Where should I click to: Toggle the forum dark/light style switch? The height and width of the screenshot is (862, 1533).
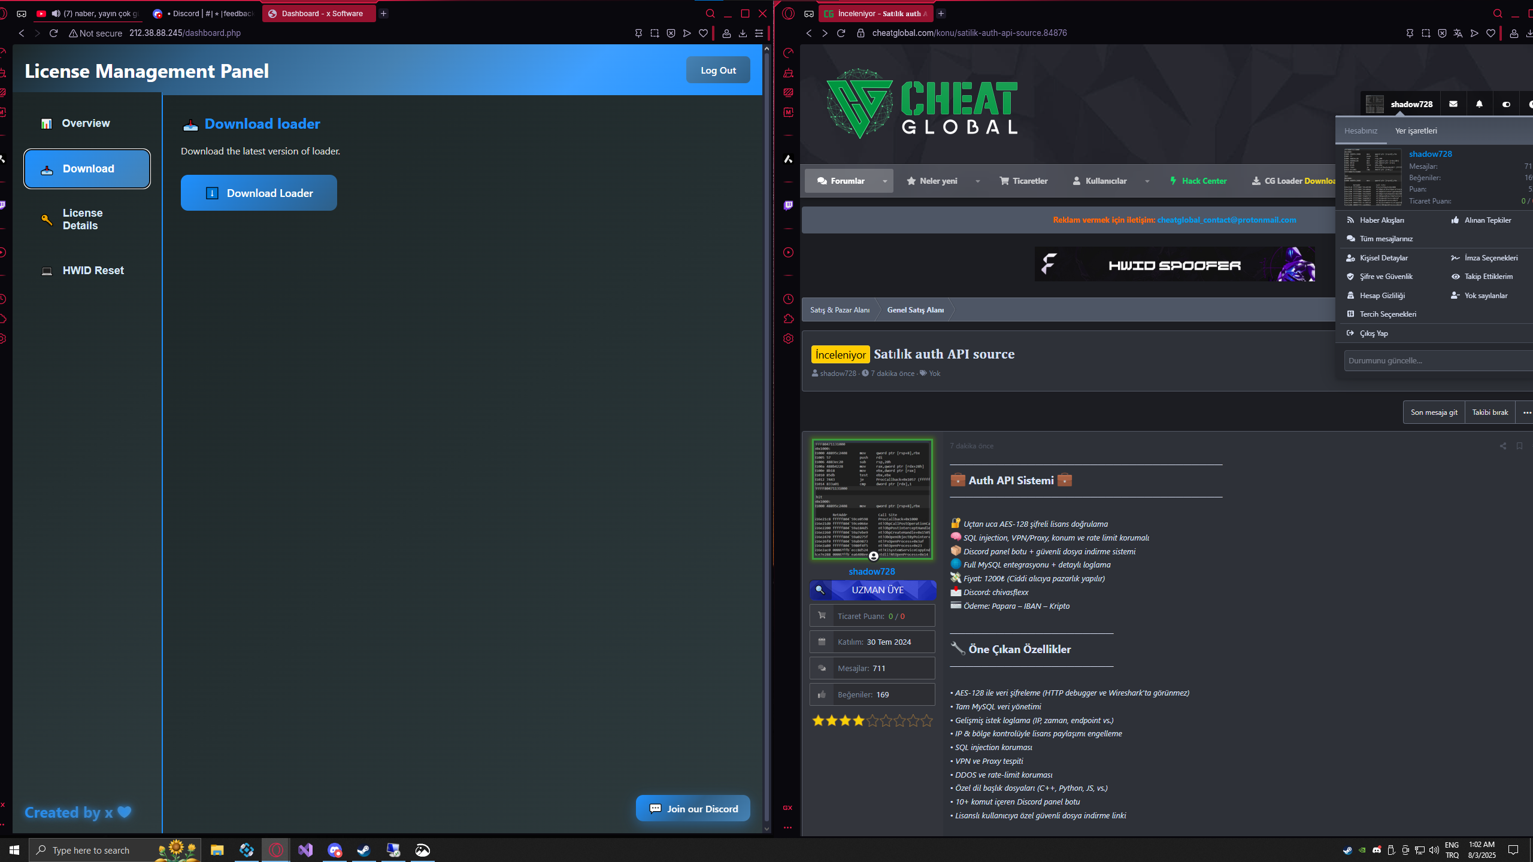pos(1506,104)
